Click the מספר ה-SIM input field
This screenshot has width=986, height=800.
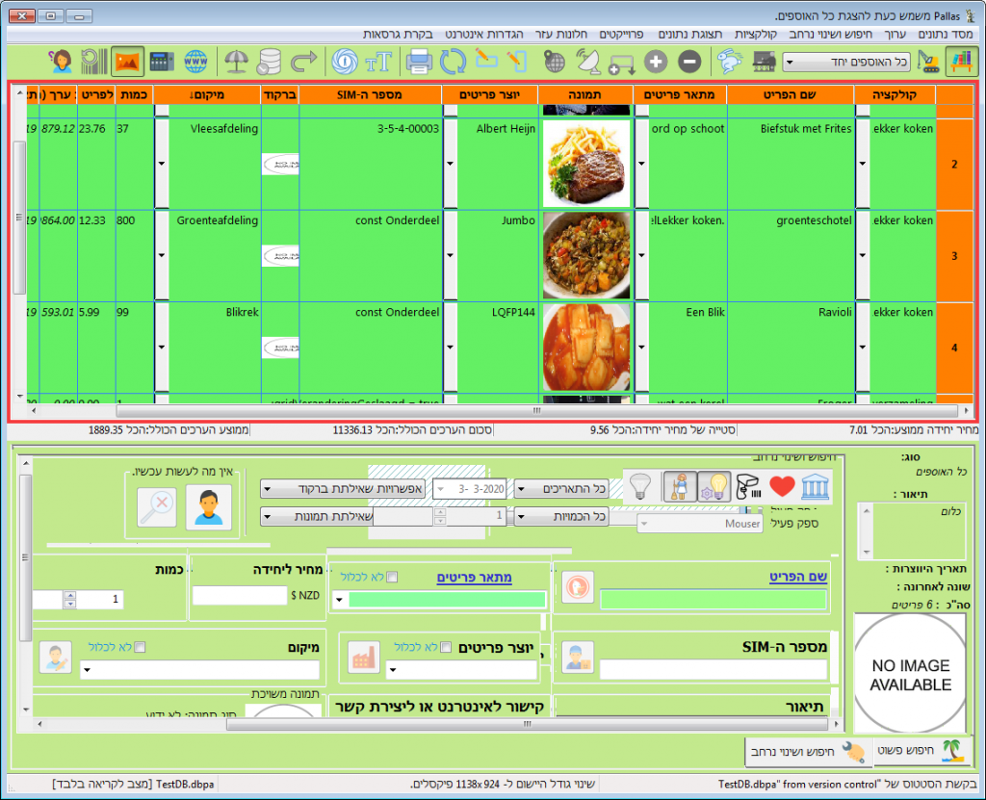coord(714,670)
